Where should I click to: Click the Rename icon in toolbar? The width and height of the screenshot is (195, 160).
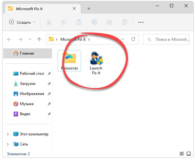tap(94, 22)
